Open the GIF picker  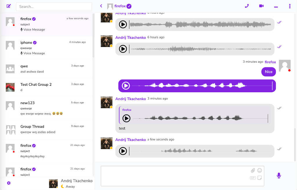[x=253, y=178]
